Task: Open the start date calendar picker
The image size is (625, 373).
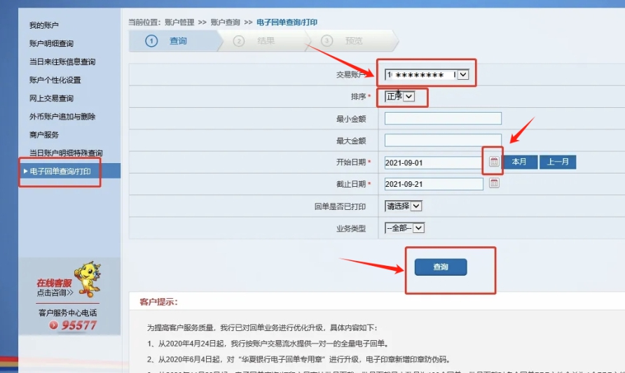Action: 494,161
